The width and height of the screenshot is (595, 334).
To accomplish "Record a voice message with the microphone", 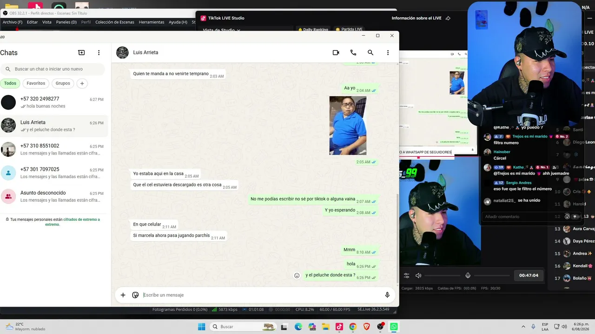I will [x=387, y=295].
